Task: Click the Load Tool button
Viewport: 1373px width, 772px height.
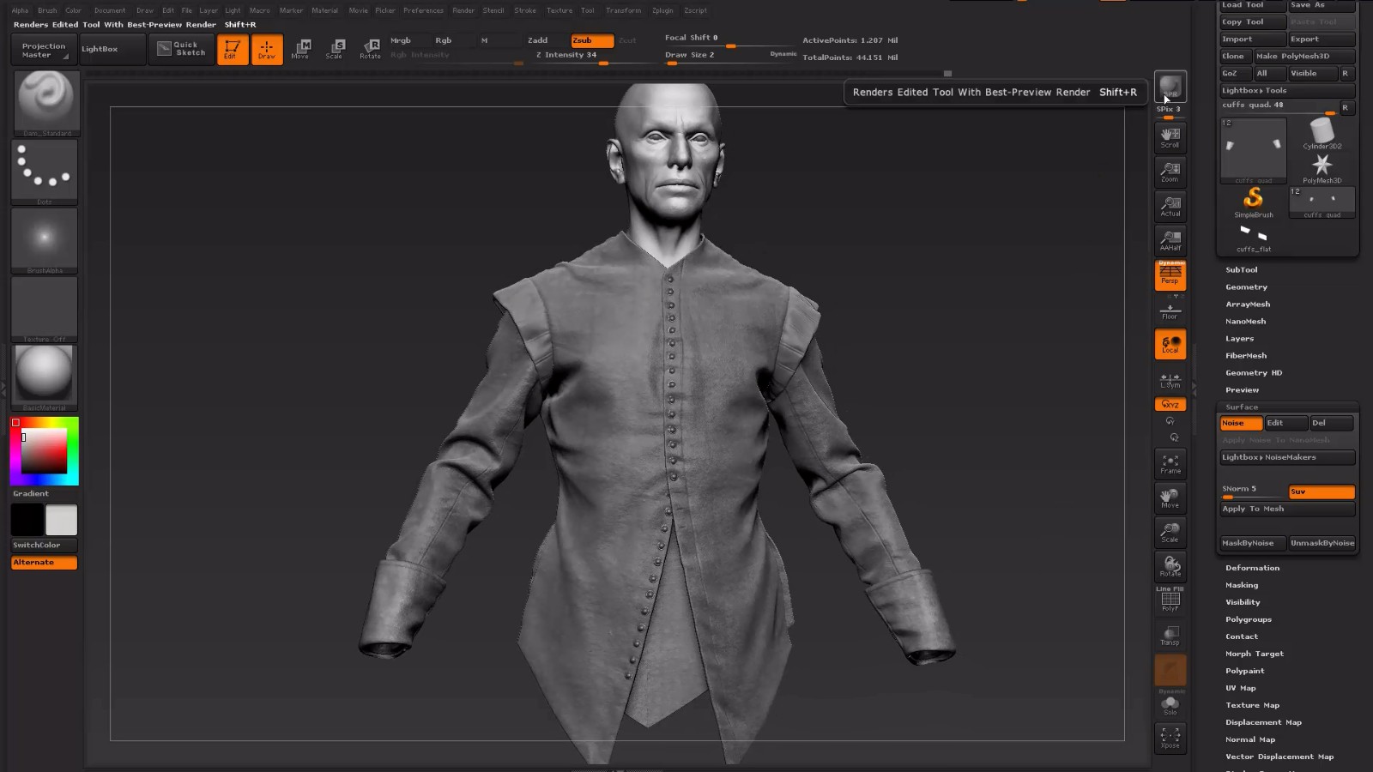Action: [x=1253, y=5]
